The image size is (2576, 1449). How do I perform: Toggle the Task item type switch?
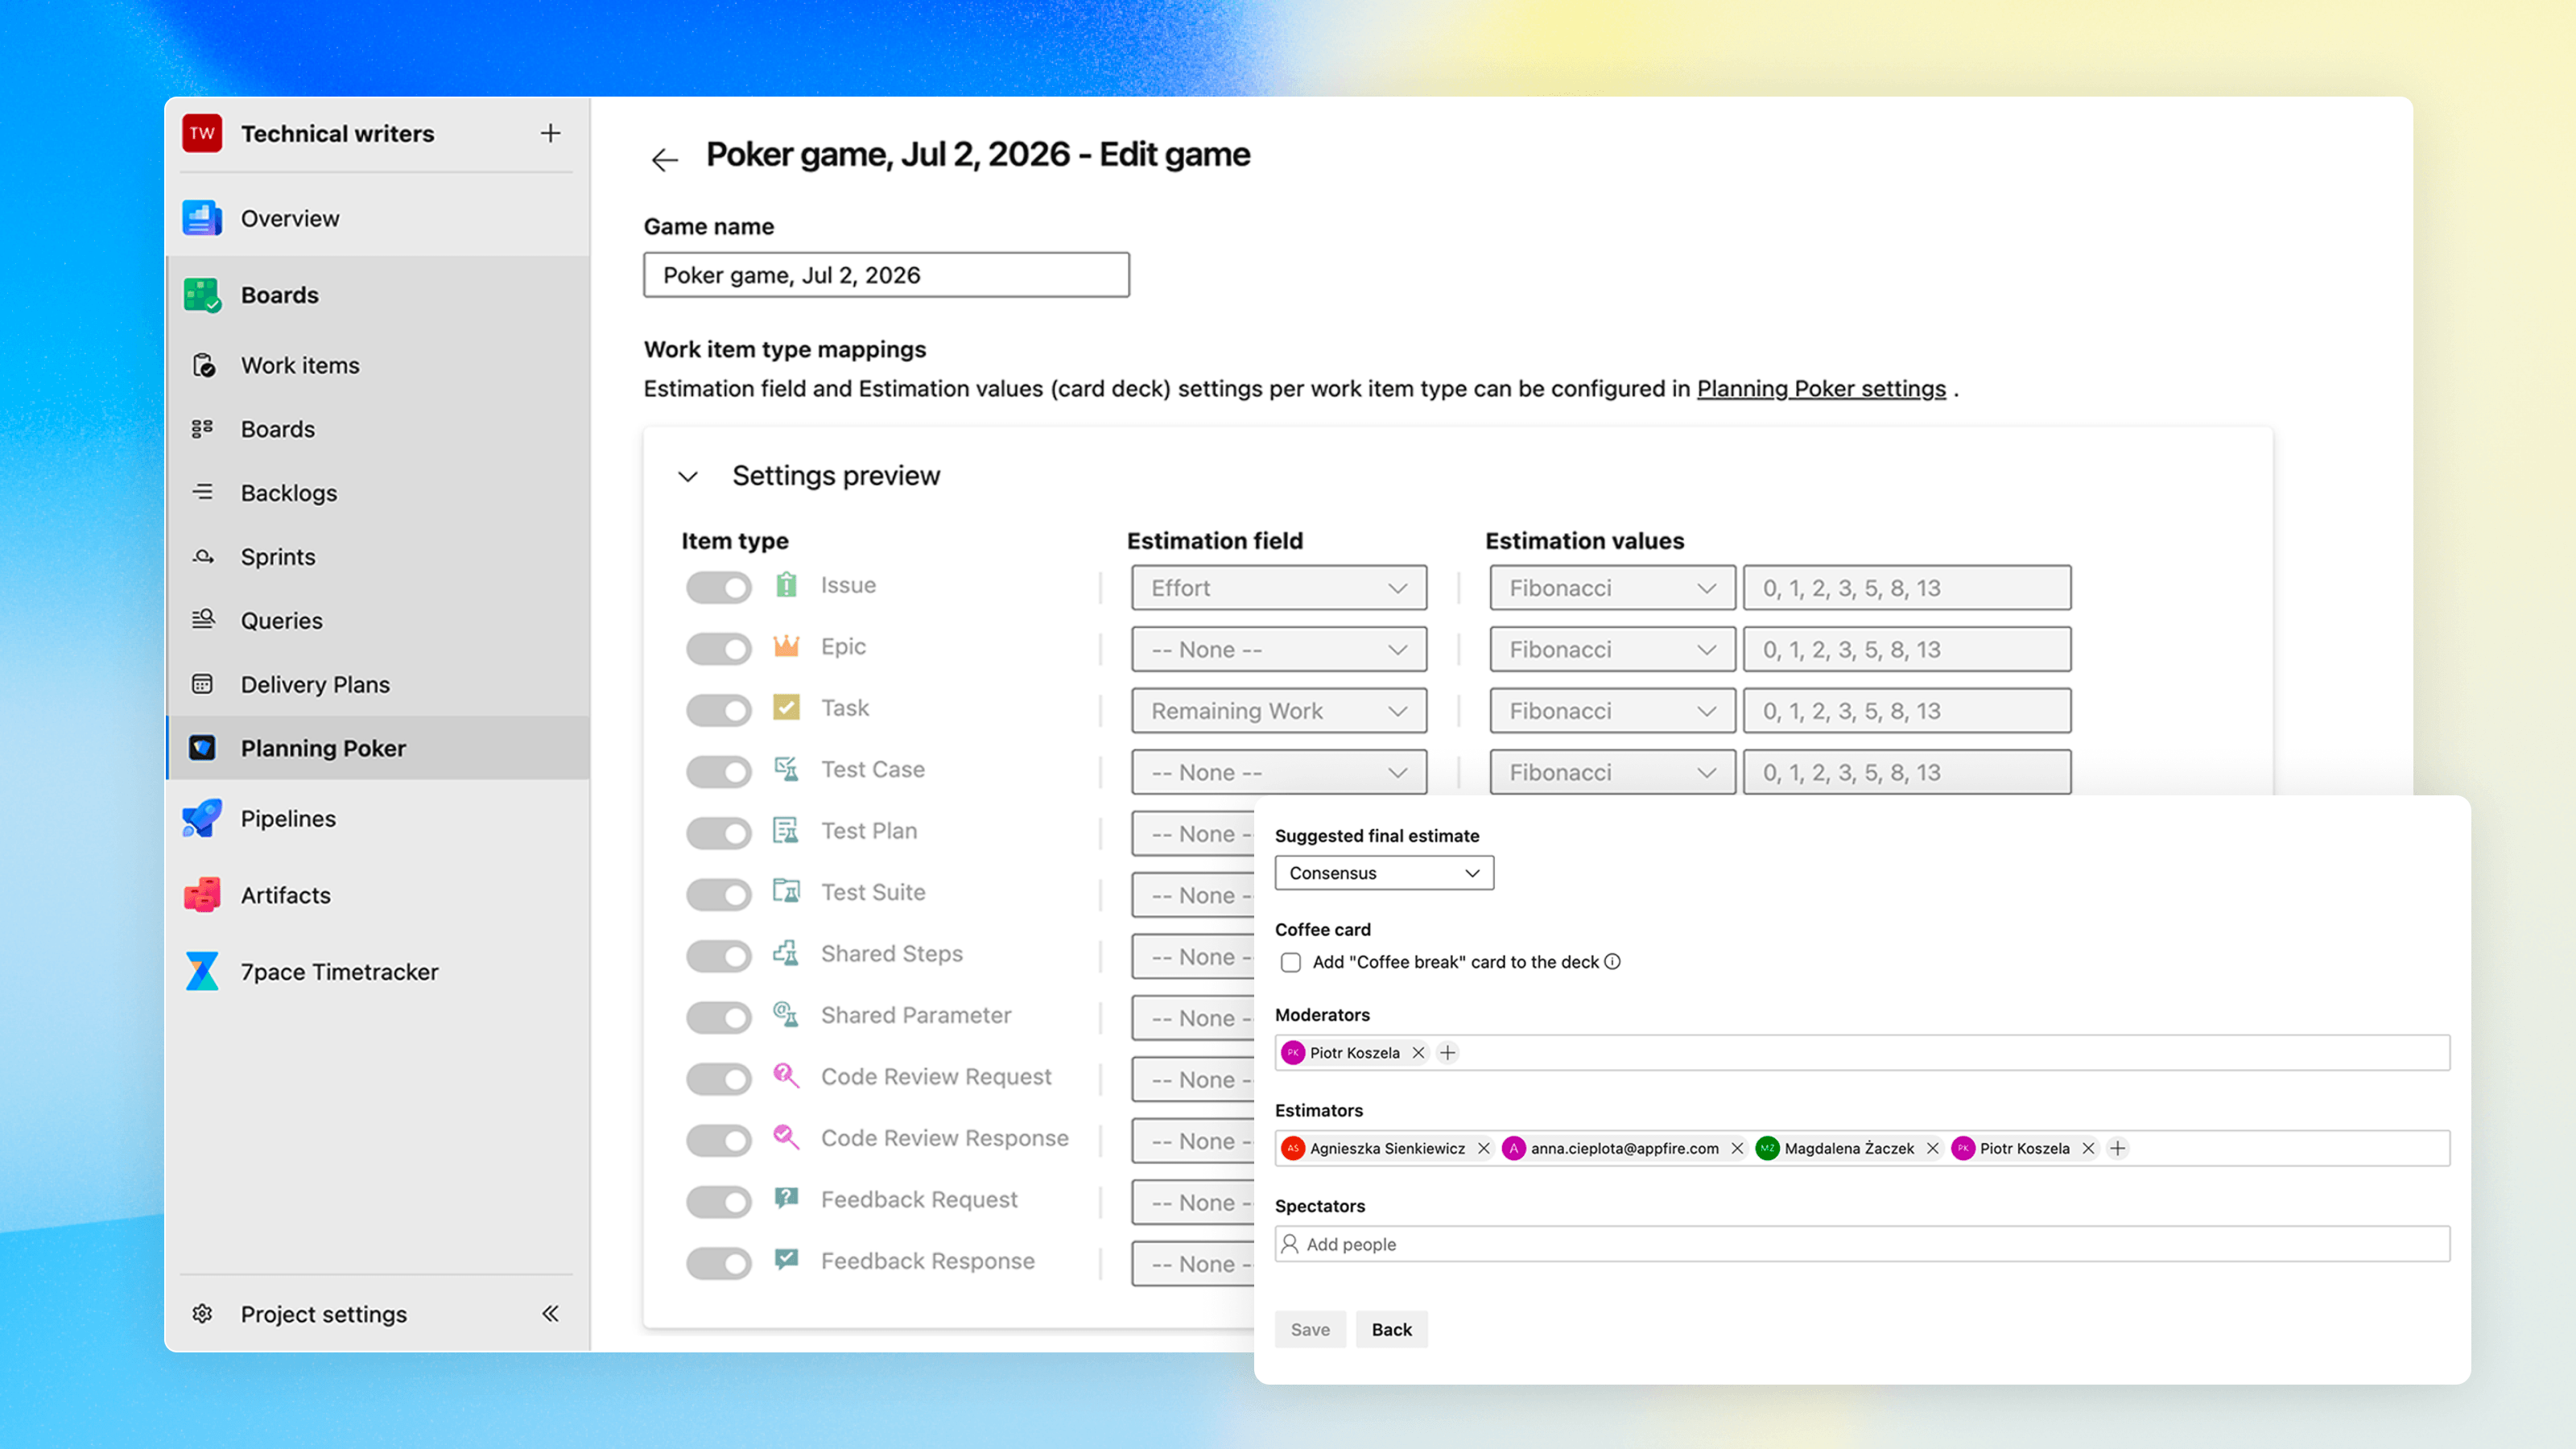click(718, 710)
